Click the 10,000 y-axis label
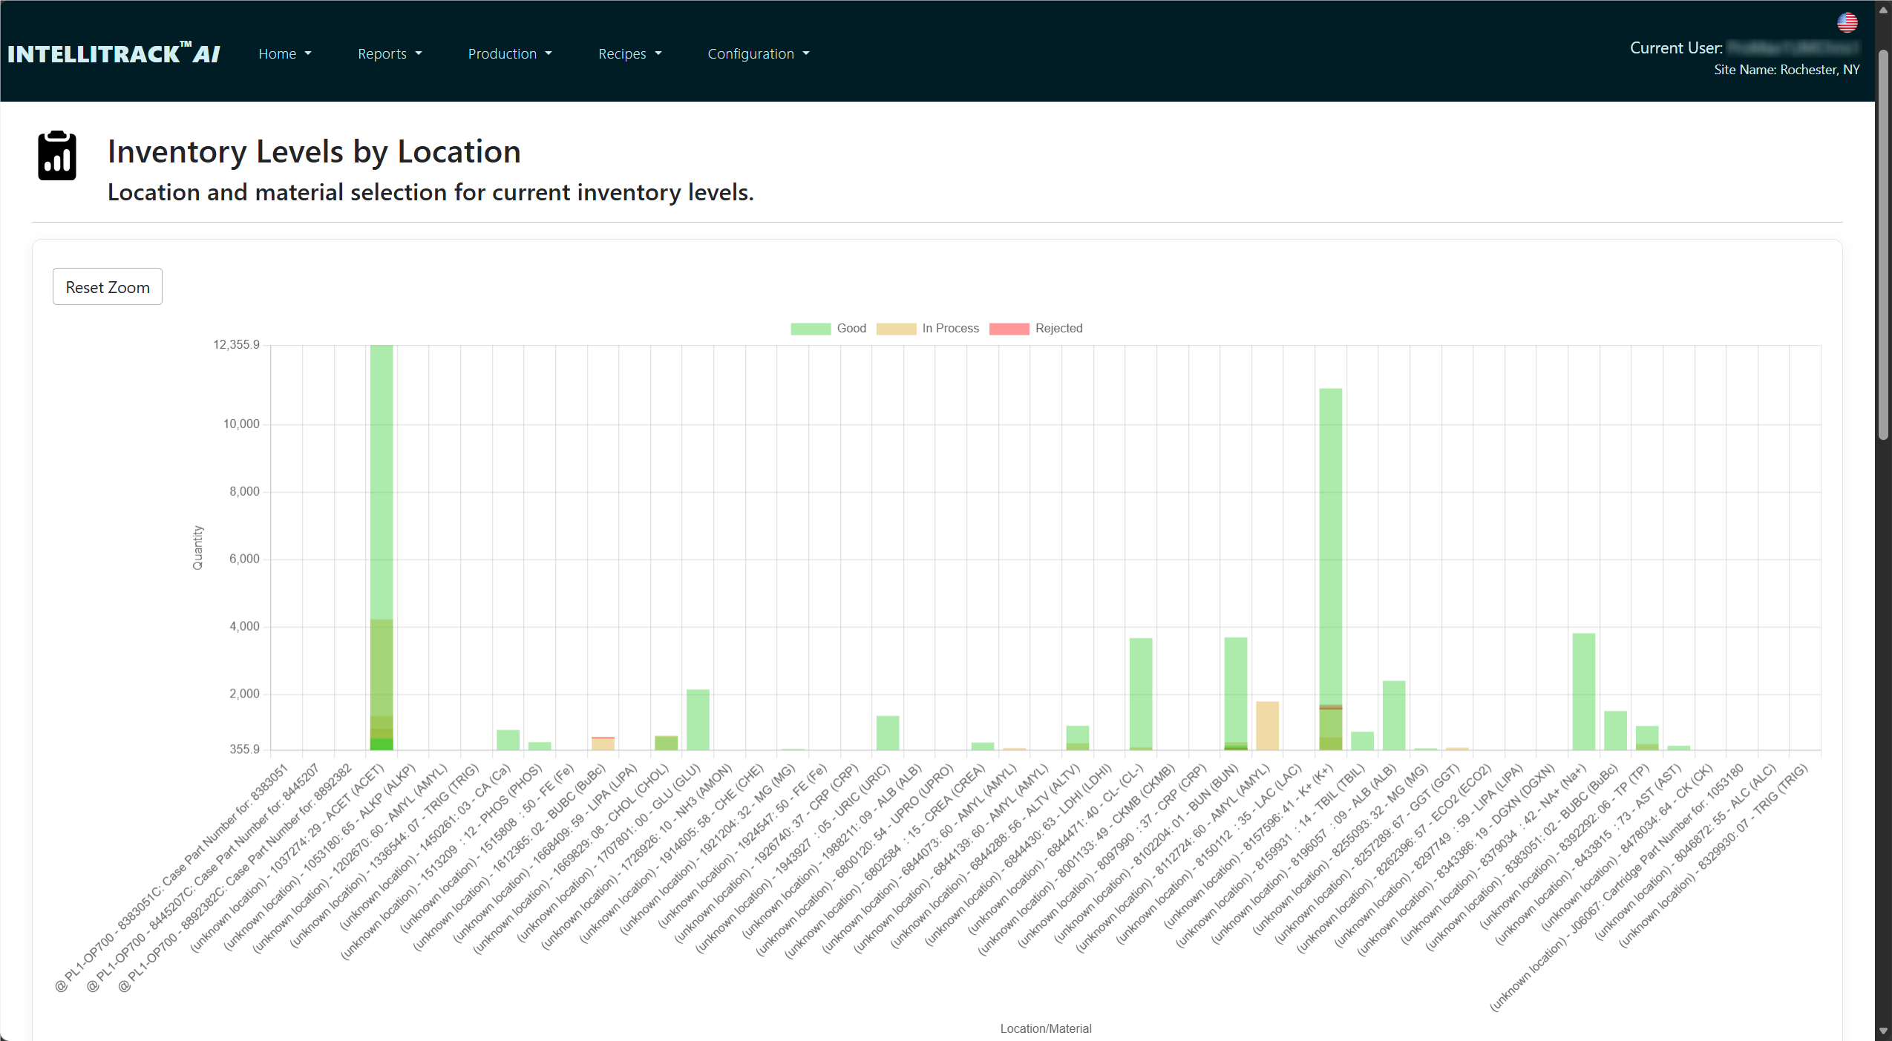1892x1041 pixels. [241, 424]
